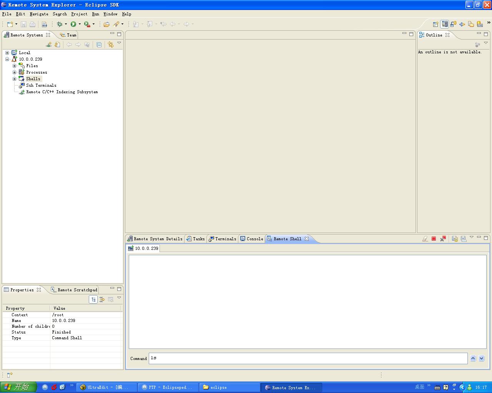Close the Outline view tab
The height and width of the screenshot is (393, 492).
pos(447,35)
